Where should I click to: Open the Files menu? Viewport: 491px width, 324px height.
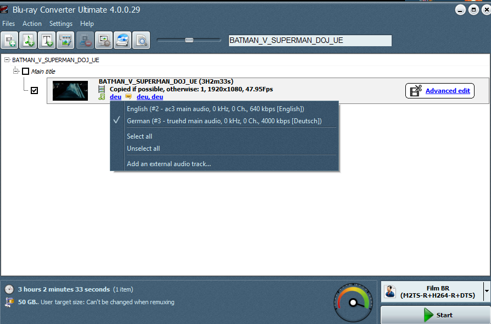click(8, 24)
